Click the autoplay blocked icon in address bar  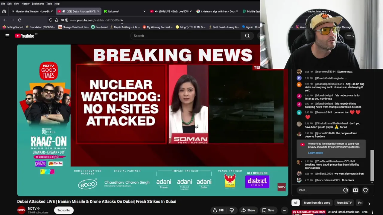coord(66,20)
